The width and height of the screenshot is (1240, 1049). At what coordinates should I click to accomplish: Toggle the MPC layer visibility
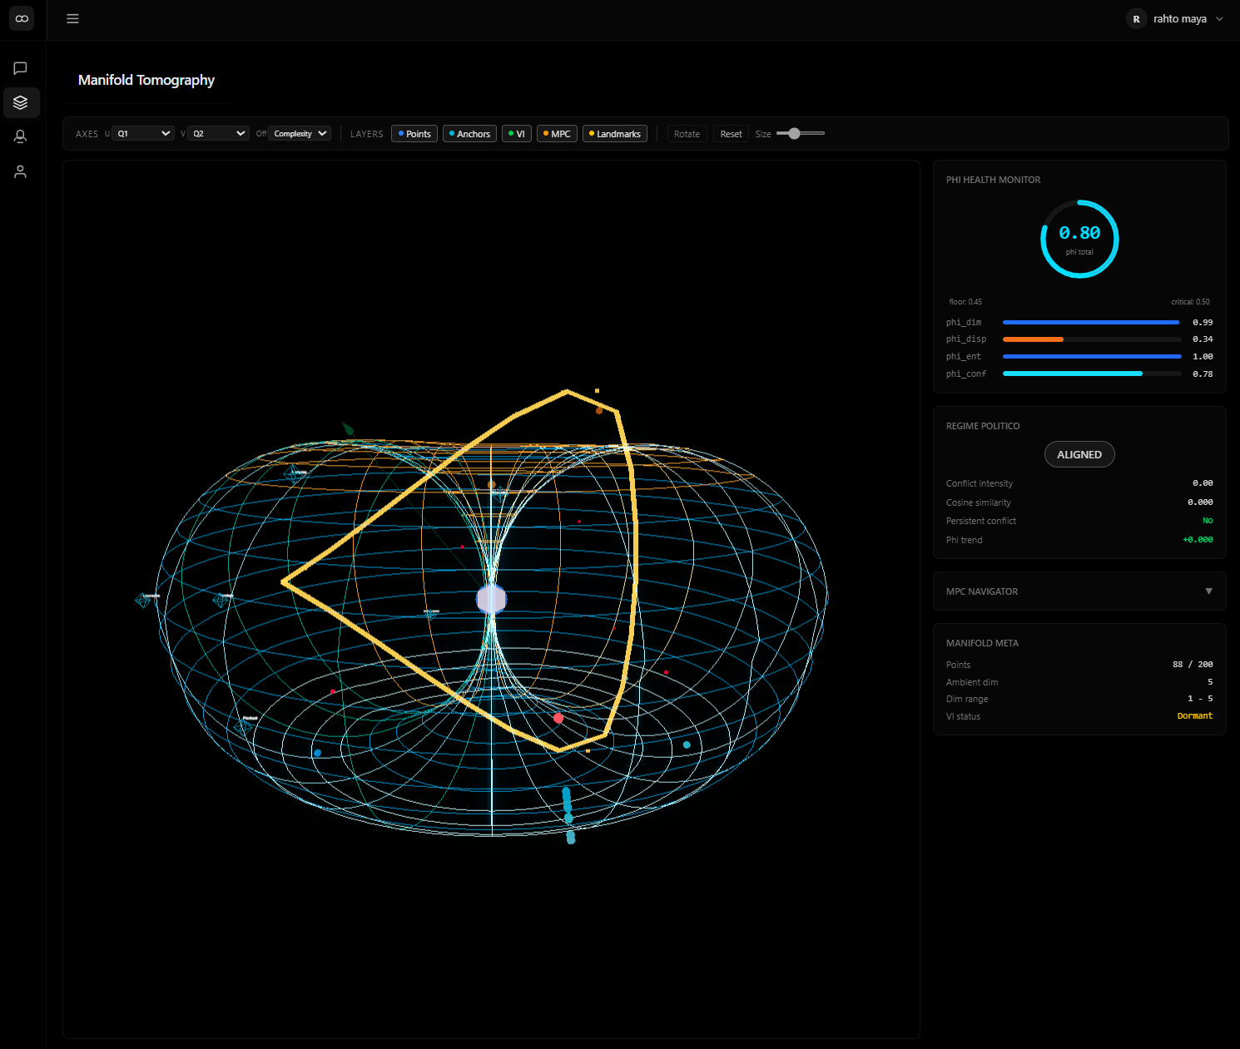click(x=557, y=134)
